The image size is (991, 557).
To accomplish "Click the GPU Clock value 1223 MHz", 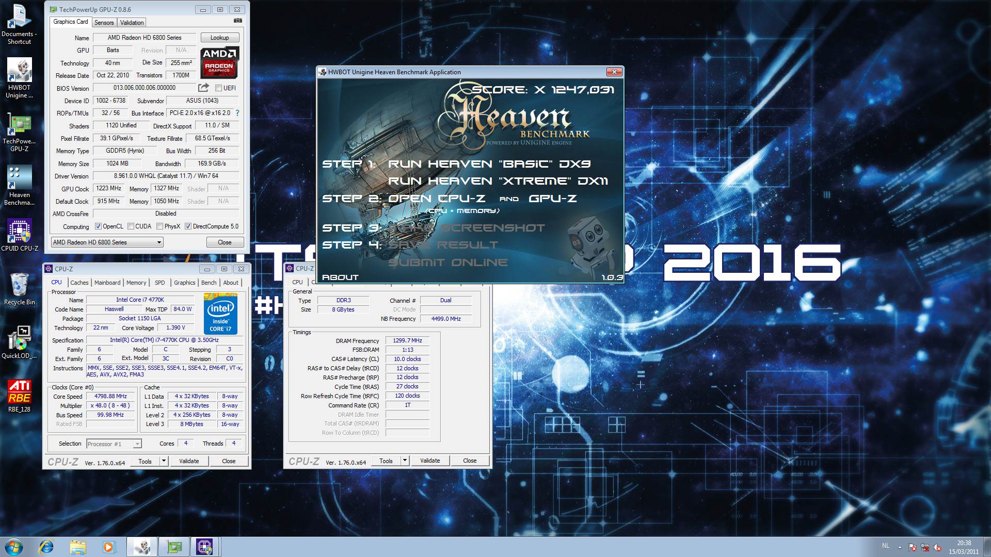I will (109, 189).
